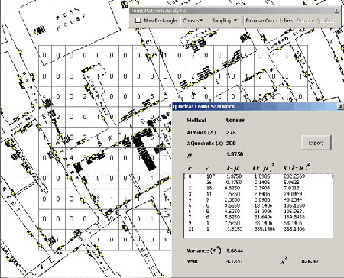This screenshot has height=278, width=344.
Task: Click the Variance value in the dialog
Action: coord(235,251)
